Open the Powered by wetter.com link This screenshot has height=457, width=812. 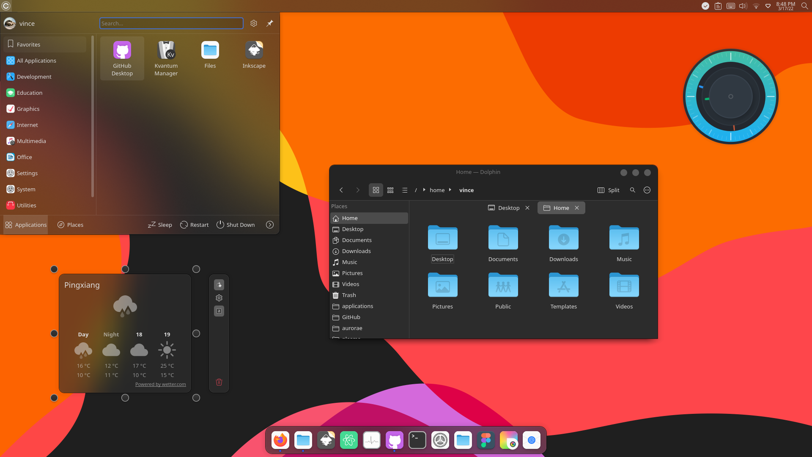click(x=160, y=384)
